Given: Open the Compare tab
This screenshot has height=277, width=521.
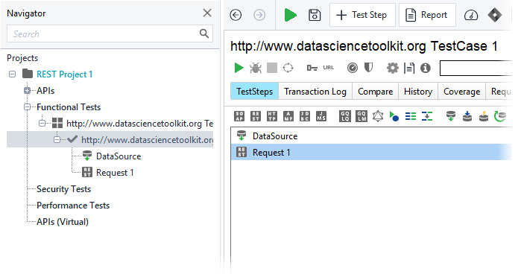Looking at the screenshot, I should point(375,92).
